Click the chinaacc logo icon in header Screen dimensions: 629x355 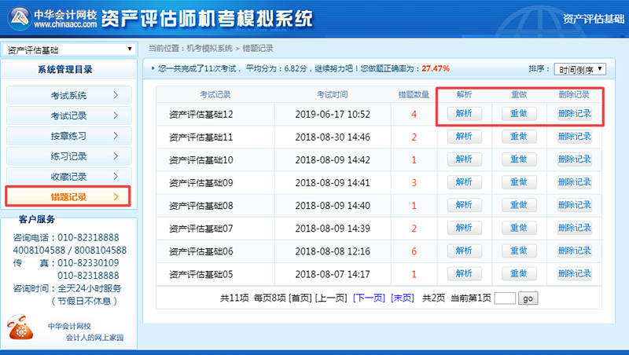pos(19,18)
